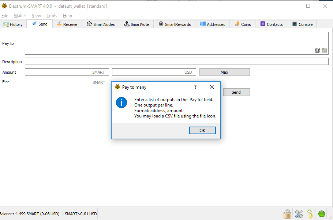Open preferences tools icon in status bar
Viewport: 333px width, 220px height.
coord(299,214)
